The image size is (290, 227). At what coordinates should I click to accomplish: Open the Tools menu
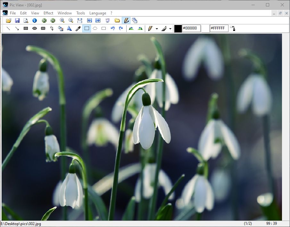coord(80,13)
